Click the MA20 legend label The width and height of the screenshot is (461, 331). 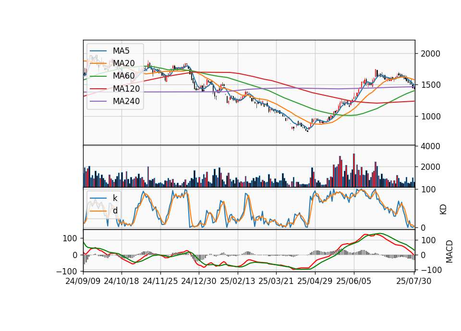(x=123, y=63)
